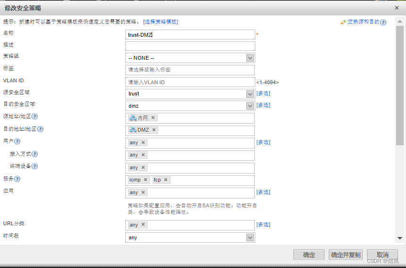Expand the 目的安全区域 dmz dropdown
Image resolution: width=406 pixels, height=268 pixels.
[250, 106]
